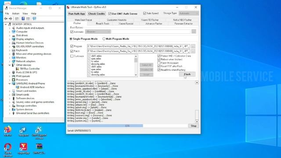This screenshot has width=281, height=158.
Task: Click the Audio inputs and outputs device icon
Action: pos(14,28)
